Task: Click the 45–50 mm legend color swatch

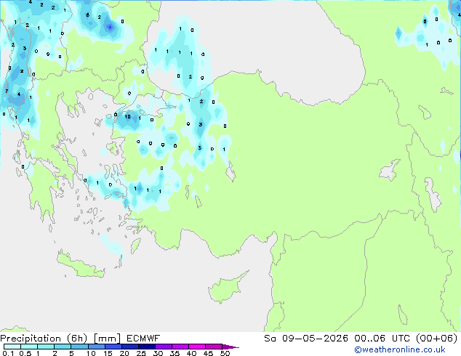Action: click(214, 347)
